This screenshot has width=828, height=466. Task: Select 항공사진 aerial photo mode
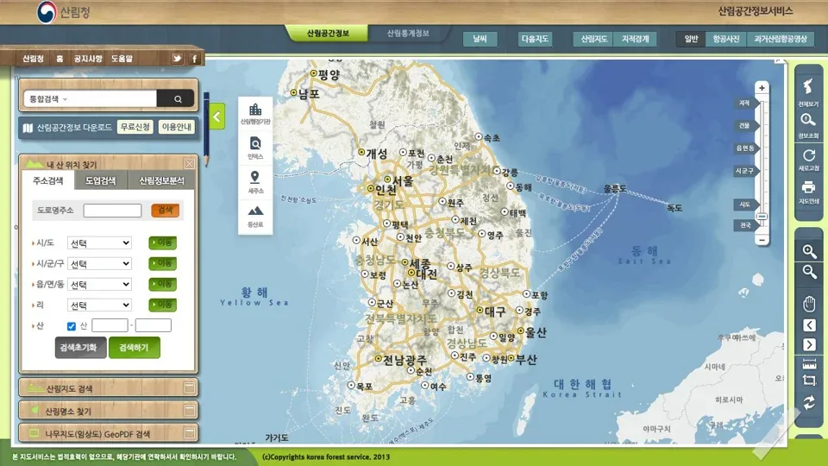point(725,39)
